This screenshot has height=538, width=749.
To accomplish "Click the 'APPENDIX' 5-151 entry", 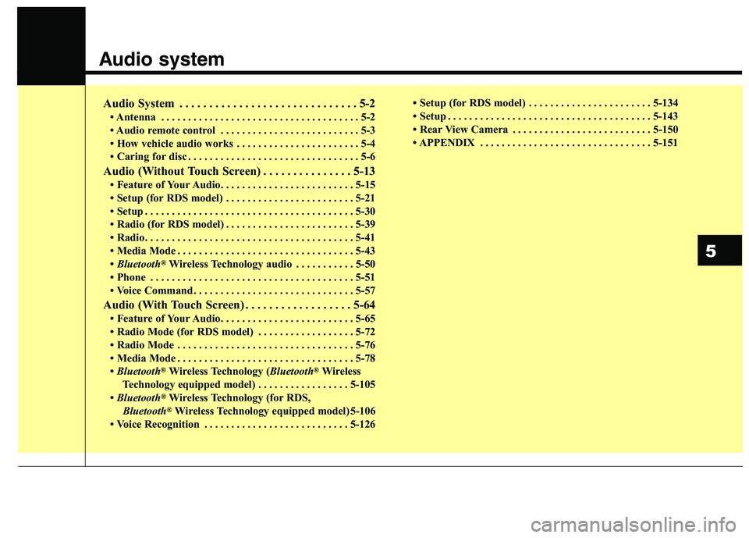I will (x=545, y=143).
